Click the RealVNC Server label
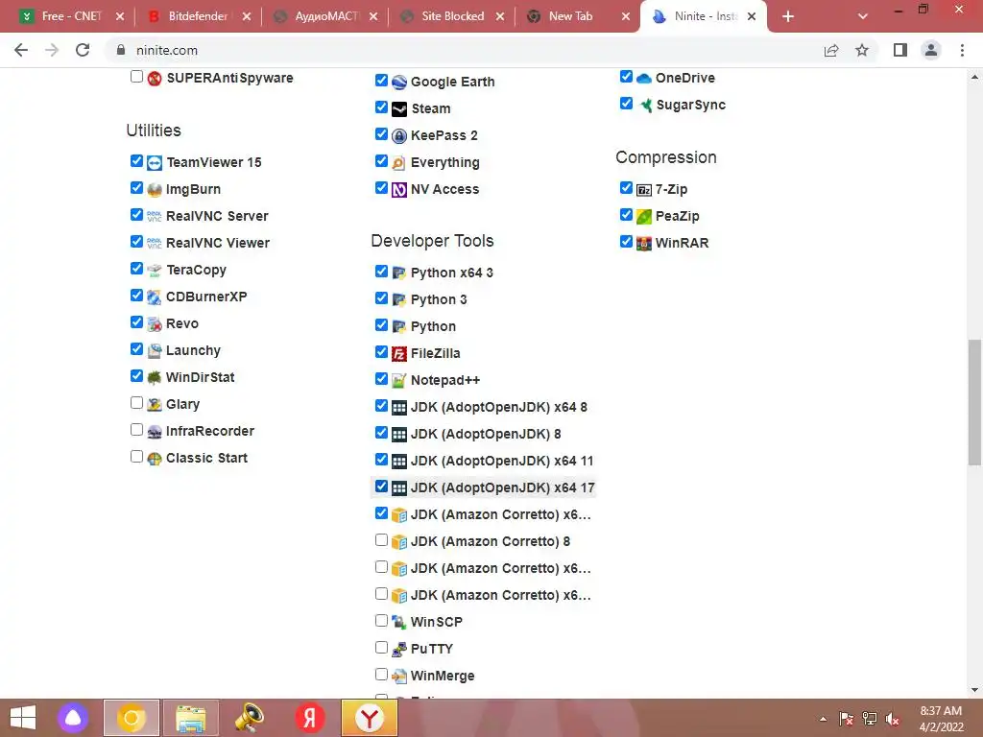Screen dimensions: 983x737 pyautogui.click(x=217, y=216)
